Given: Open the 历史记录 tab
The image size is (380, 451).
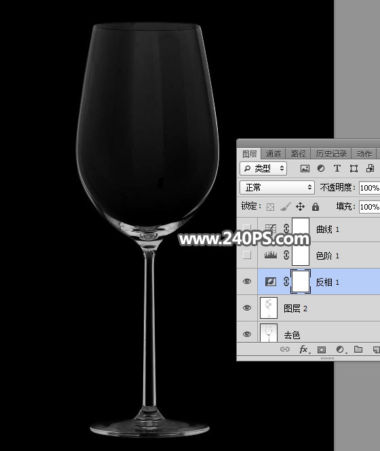Looking at the screenshot, I should (x=330, y=154).
